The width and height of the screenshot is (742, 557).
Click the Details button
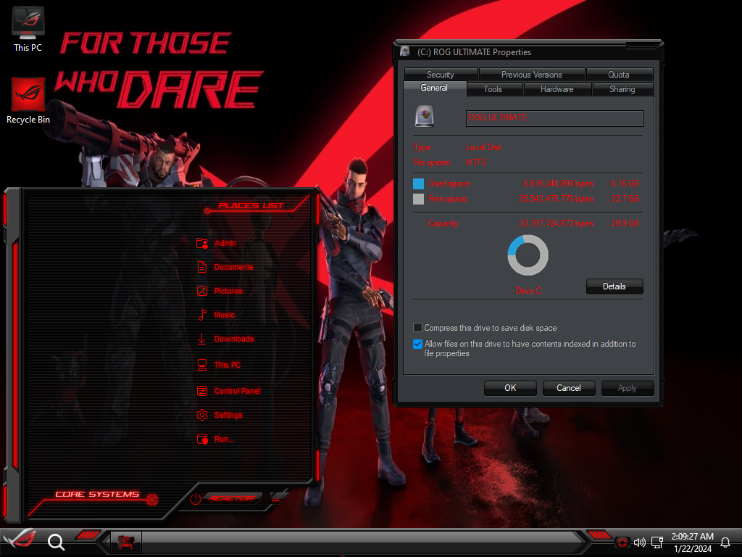614,286
